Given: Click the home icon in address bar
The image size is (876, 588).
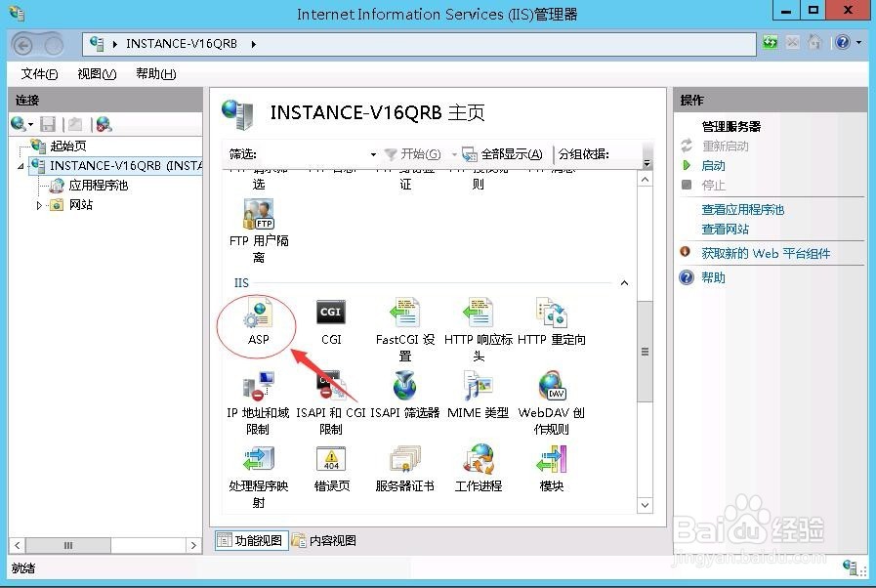Looking at the screenshot, I should click(814, 42).
